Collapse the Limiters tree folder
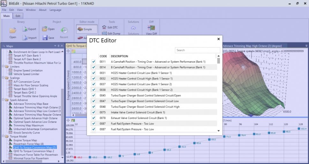 point(3,67)
